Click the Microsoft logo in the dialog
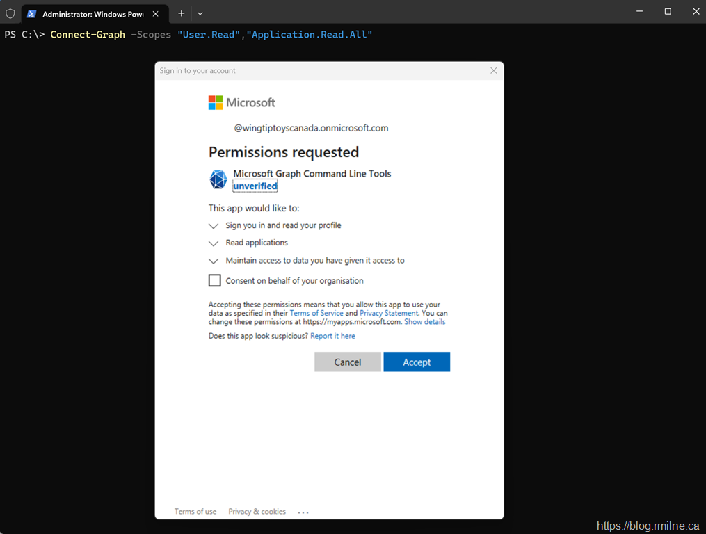Image resolution: width=706 pixels, height=534 pixels. (x=216, y=103)
